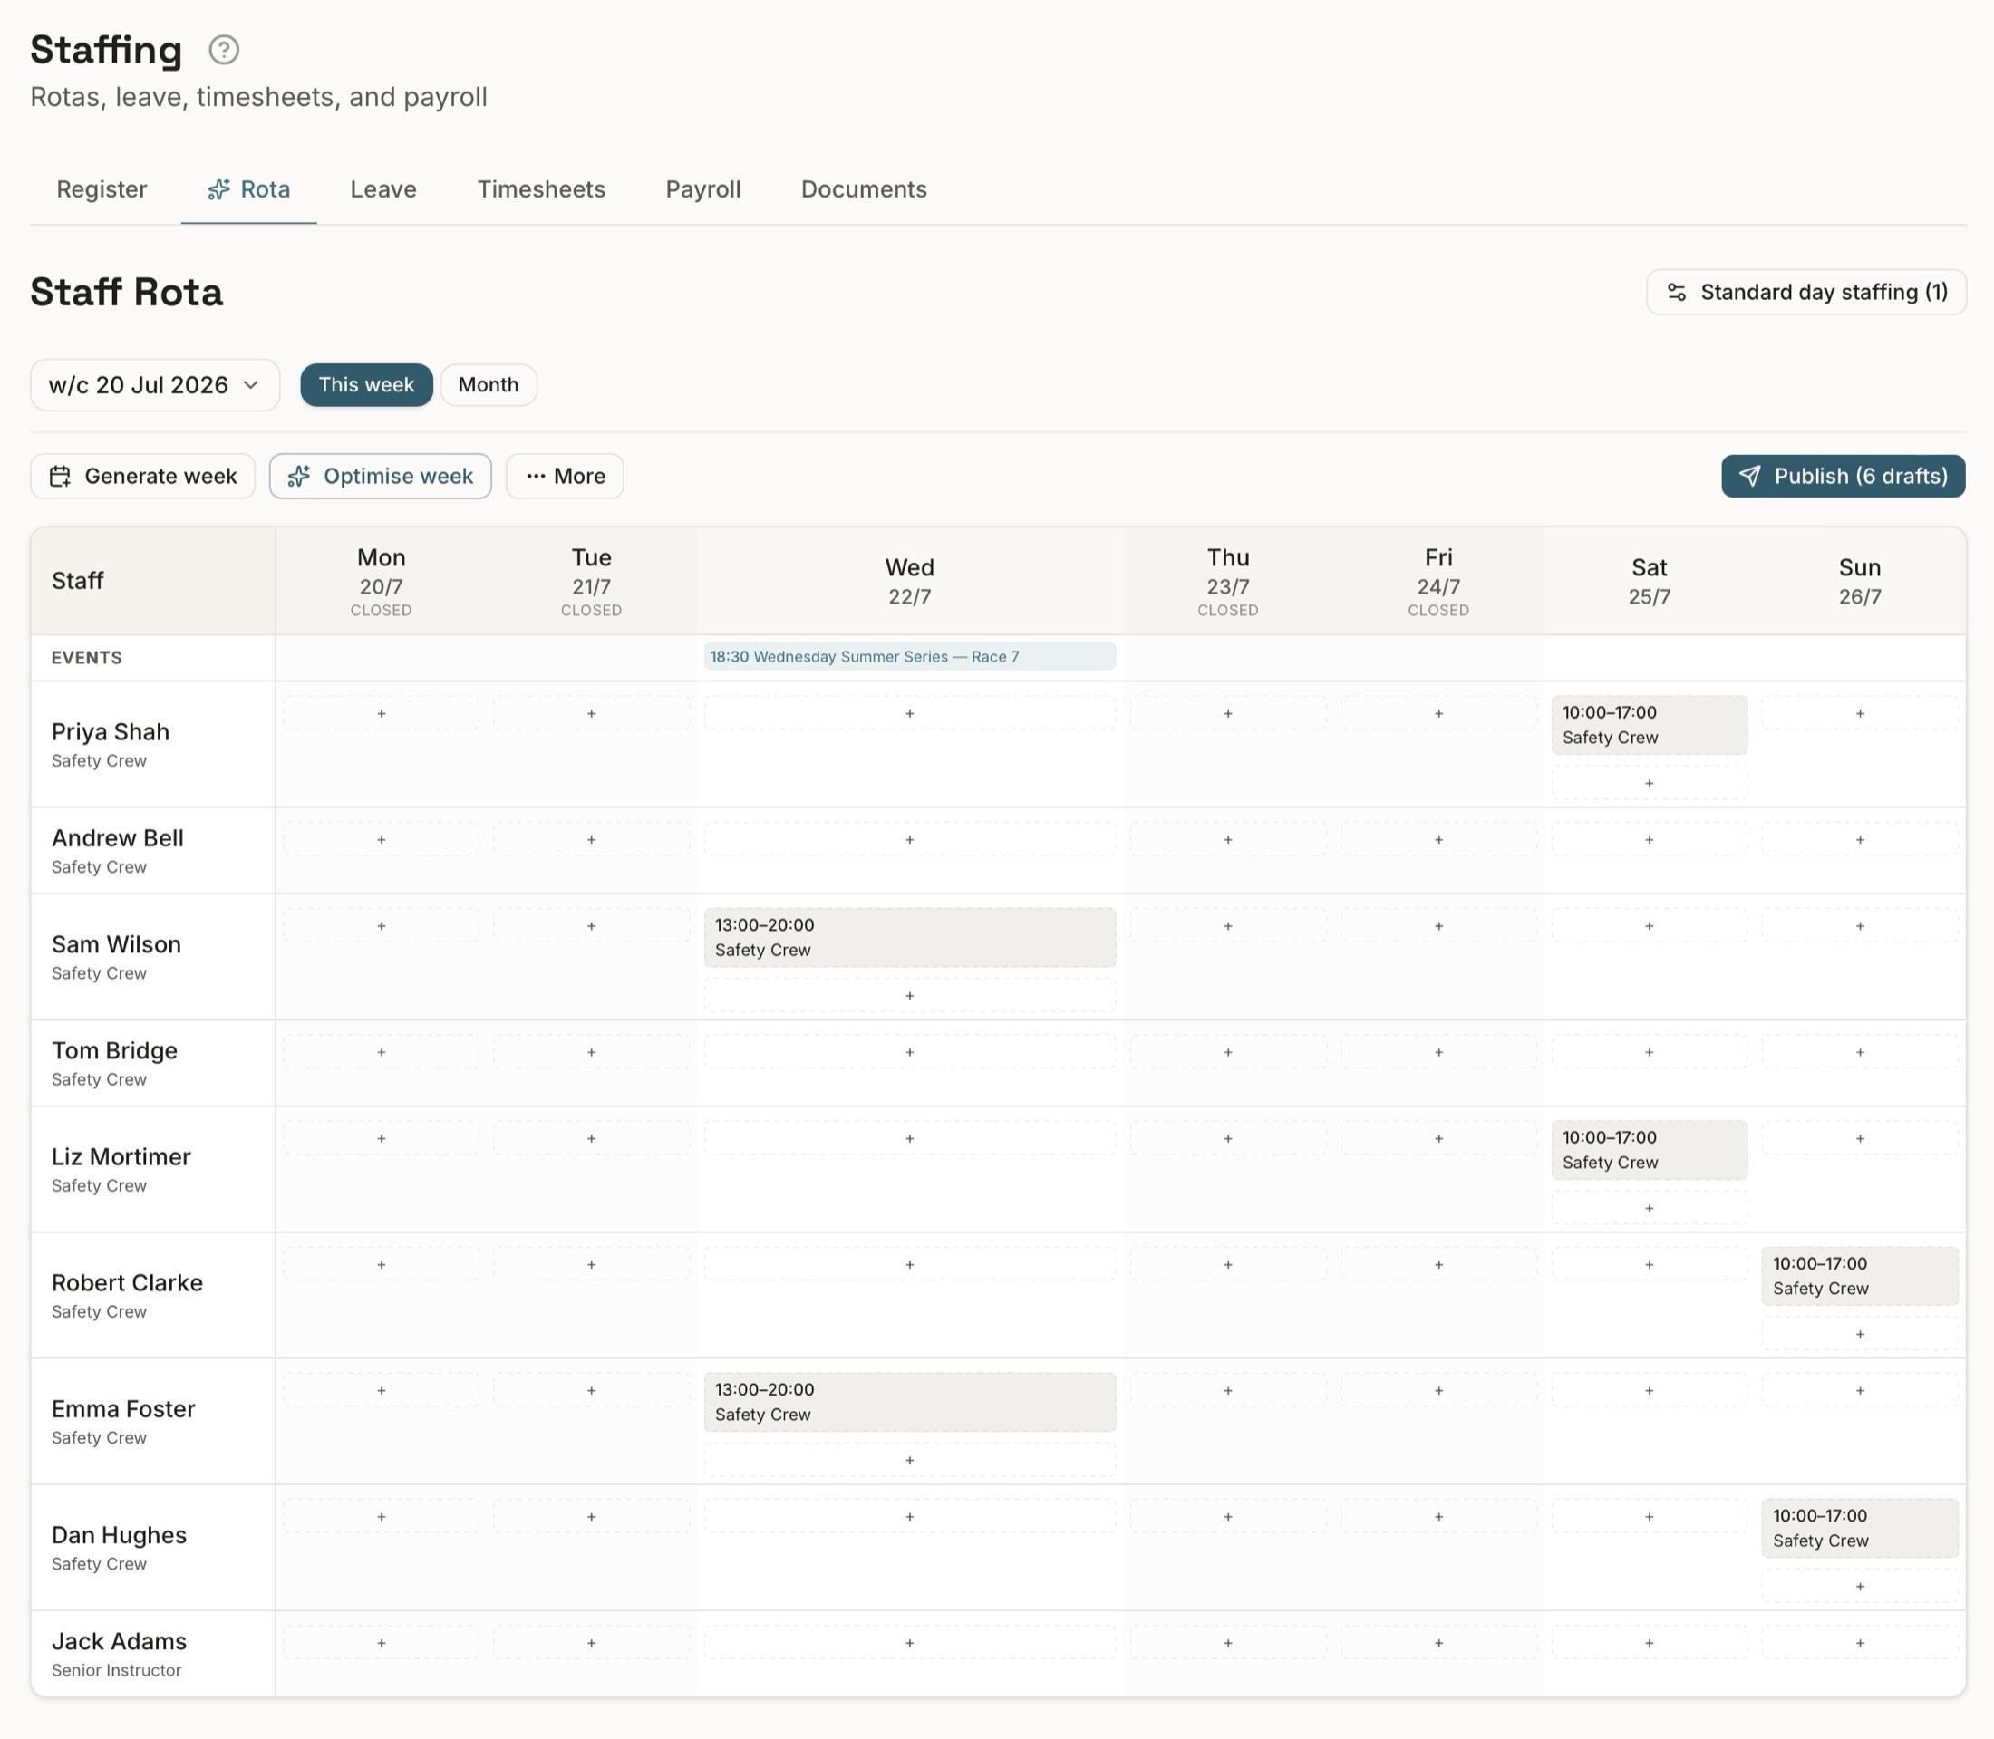Click staff name Tom Bridge
This screenshot has height=1739, width=1994.
click(x=114, y=1051)
